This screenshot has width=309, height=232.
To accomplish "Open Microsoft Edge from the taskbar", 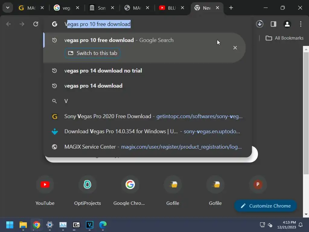I will (103, 225).
